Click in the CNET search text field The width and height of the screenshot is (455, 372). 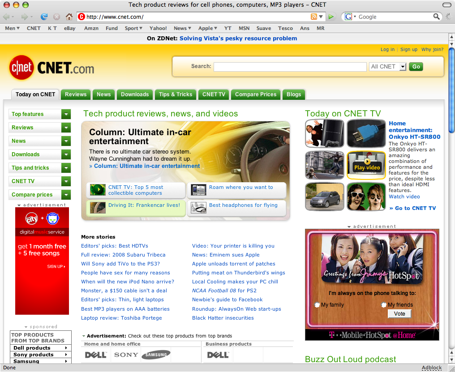tap(290, 67)
